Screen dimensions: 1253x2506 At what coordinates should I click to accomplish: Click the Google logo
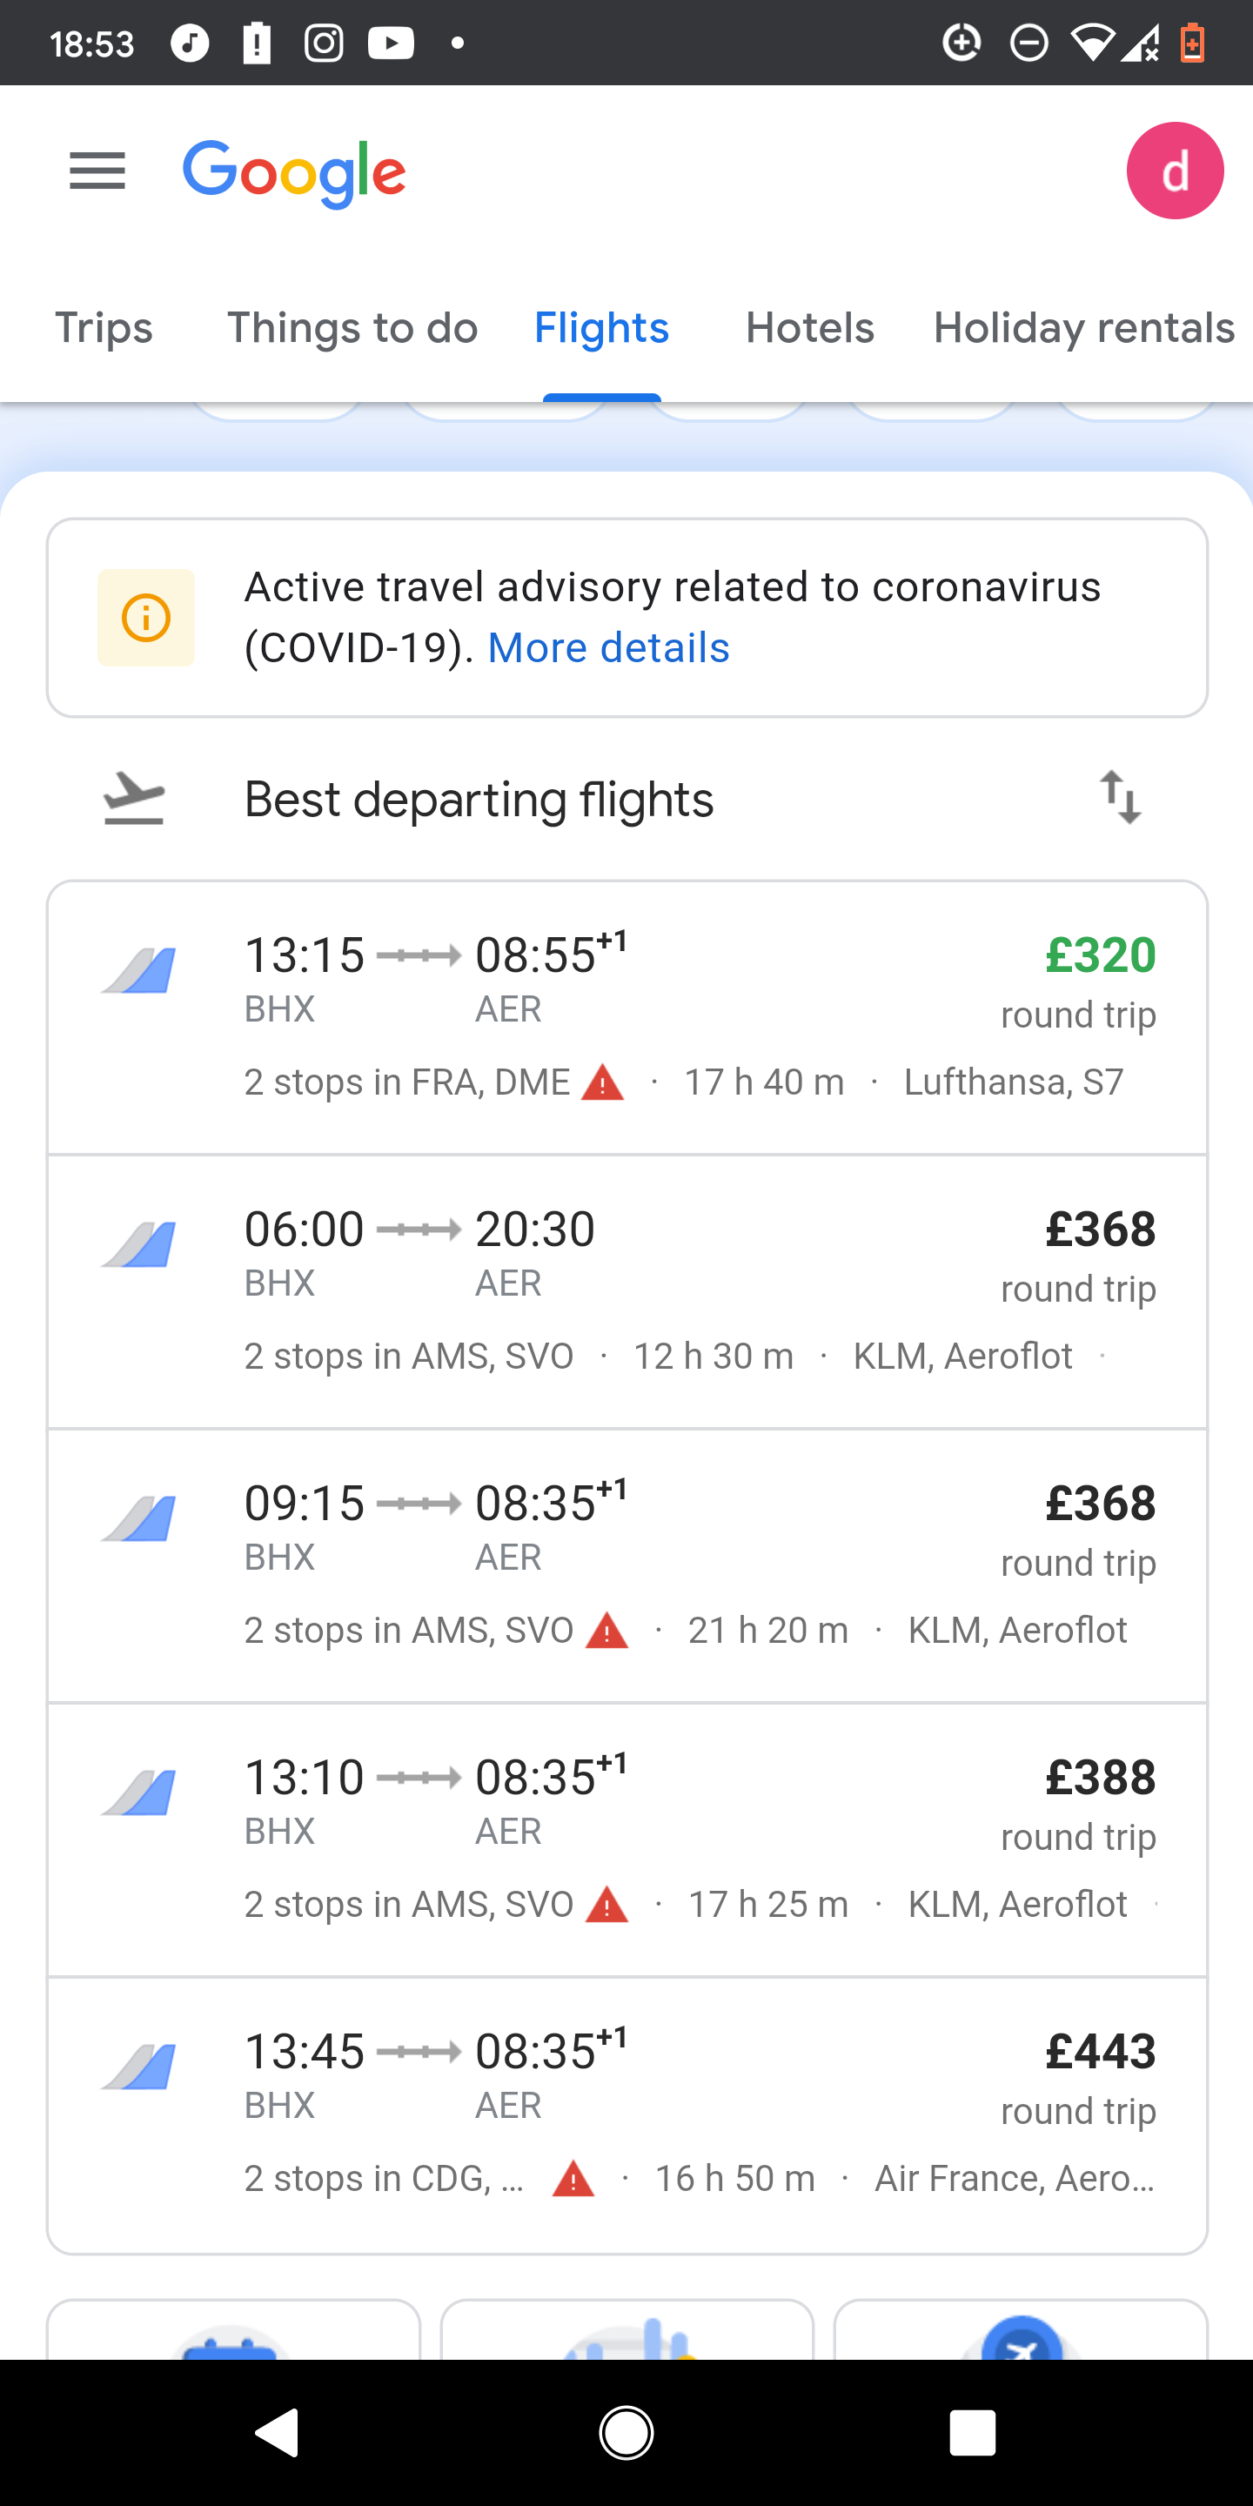tap(294, 173)
